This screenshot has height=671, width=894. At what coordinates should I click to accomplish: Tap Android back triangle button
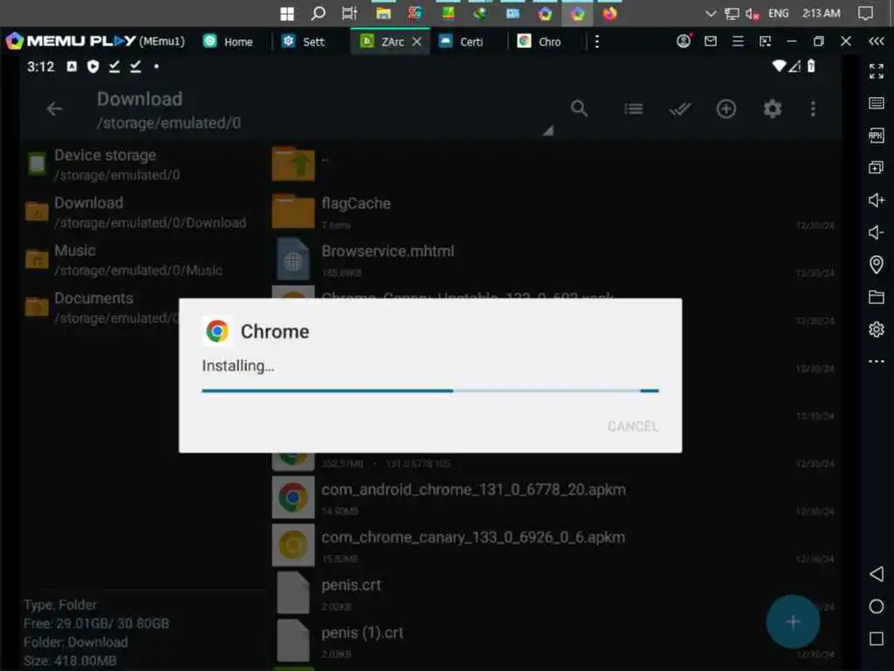(x=877, y=574)
